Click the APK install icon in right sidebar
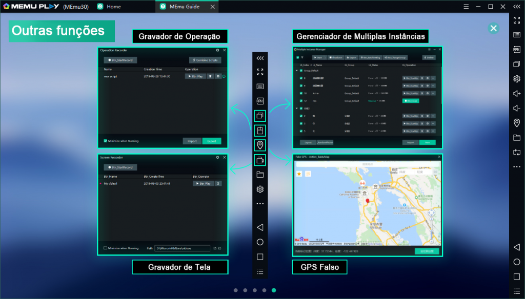The width and height of the screenshot is (525, 299). tap(517, 49)
